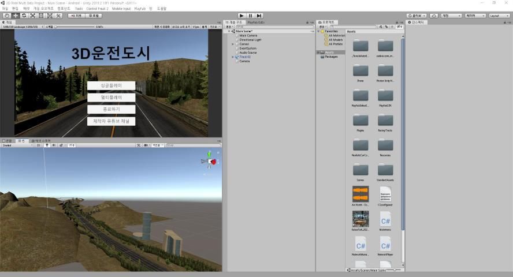Click the Pause button in the top toolbar

click(x=250, y=16)
